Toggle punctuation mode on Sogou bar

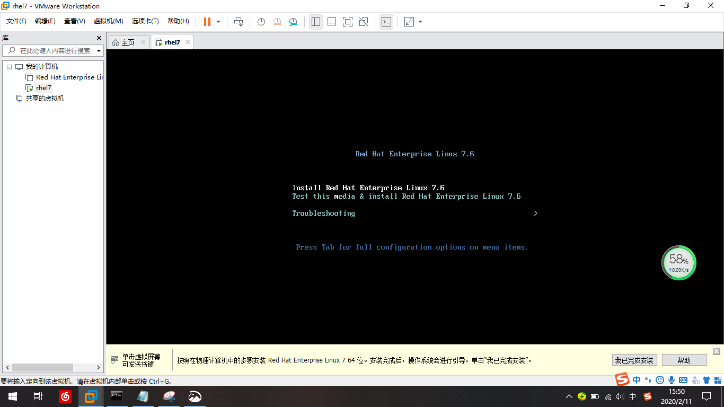click(648, 380)
